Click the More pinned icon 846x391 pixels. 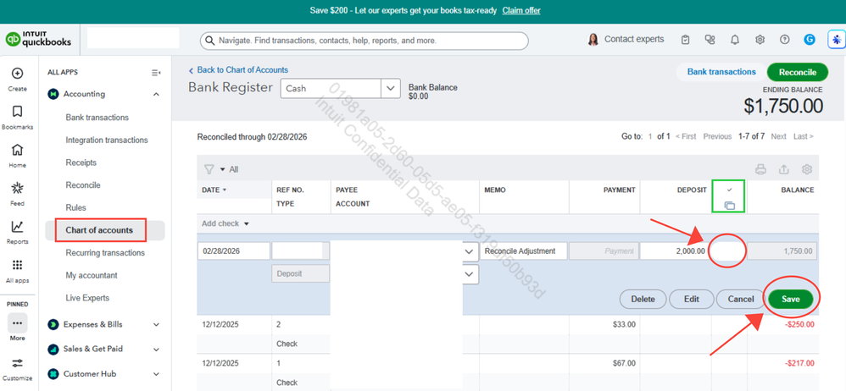click(17, 323)
